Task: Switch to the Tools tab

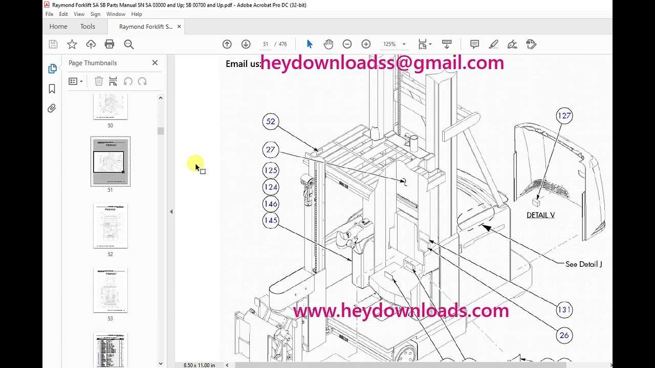Action: pos(88,27)
